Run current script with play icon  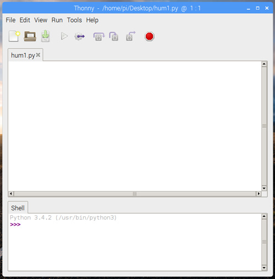pyautogui.click(x=64, y=36)
